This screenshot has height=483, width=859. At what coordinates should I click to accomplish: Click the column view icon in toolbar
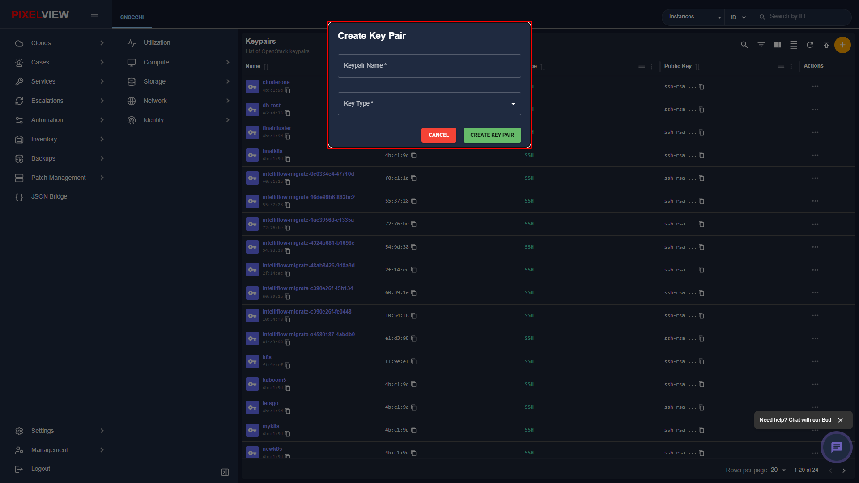coord(777,45)
